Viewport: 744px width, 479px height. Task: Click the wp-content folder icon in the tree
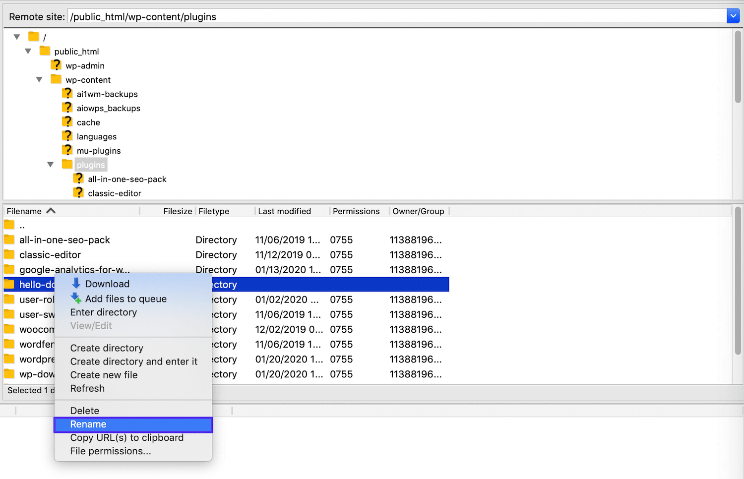click(56, 79)
